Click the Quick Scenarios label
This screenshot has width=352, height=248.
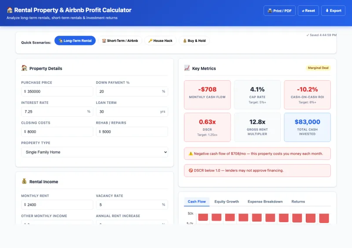pos(36,42)
